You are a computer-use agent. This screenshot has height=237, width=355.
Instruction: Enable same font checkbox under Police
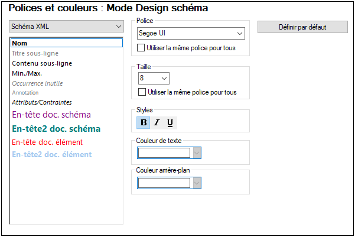tap(141, 48)
